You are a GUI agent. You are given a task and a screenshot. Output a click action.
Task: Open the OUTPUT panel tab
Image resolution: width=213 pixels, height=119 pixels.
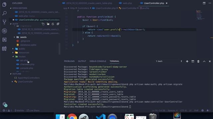pyautogui.click(x=82, y=61)
